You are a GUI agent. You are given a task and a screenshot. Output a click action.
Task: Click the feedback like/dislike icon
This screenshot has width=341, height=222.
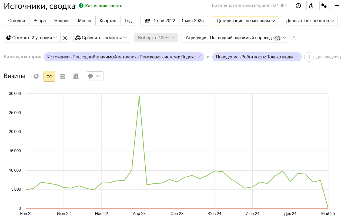324,6
